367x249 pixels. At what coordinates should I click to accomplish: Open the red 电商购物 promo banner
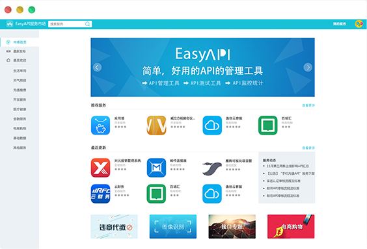291,226
